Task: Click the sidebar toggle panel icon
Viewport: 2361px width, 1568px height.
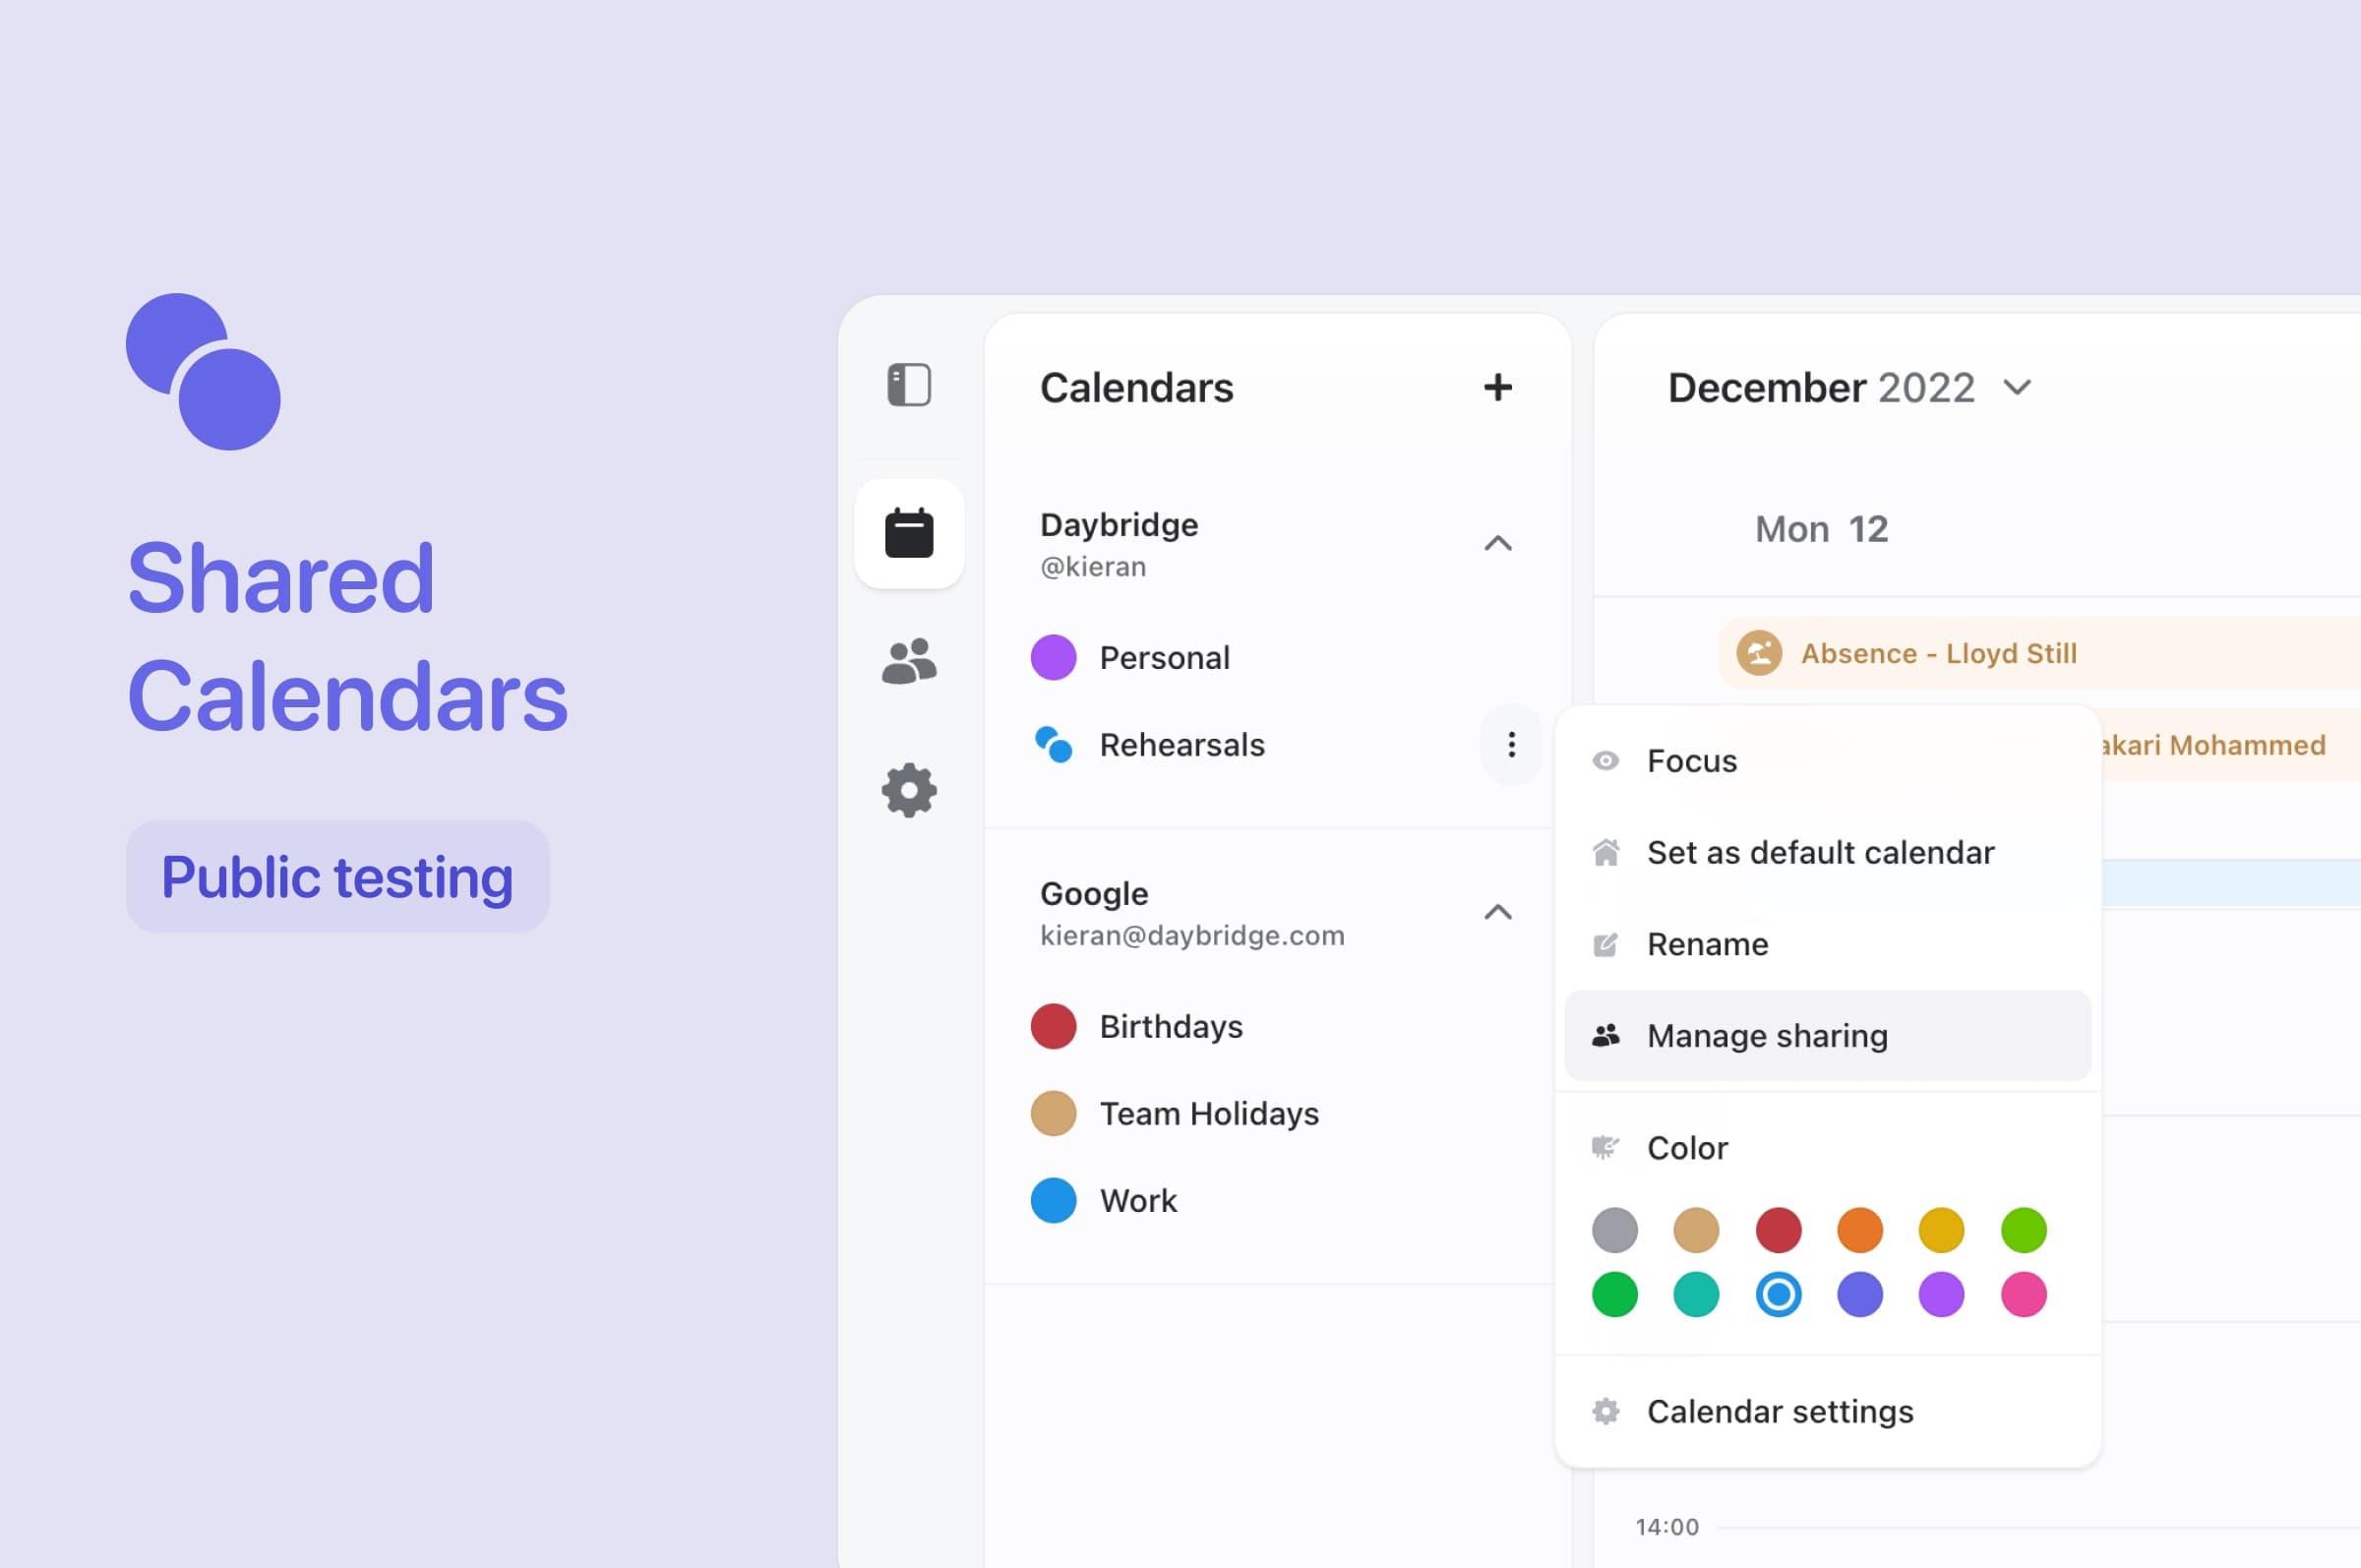Action: tap(907, 387)
